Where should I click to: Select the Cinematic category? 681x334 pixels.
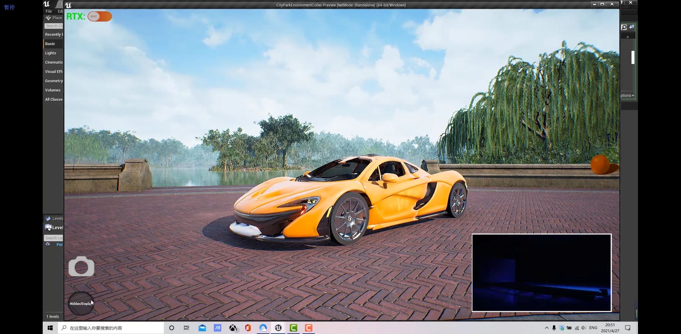[x=53, y=62]
